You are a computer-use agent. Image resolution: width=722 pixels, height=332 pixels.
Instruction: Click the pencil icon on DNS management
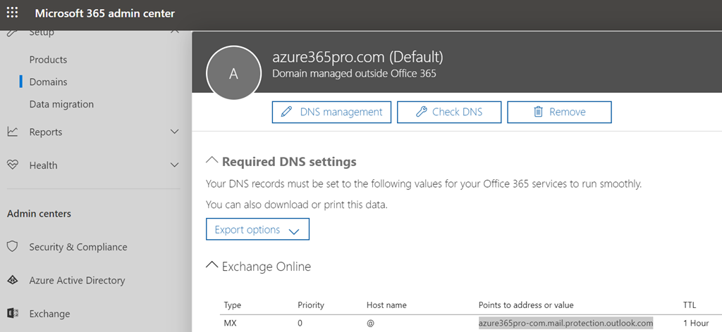[286, 112]
